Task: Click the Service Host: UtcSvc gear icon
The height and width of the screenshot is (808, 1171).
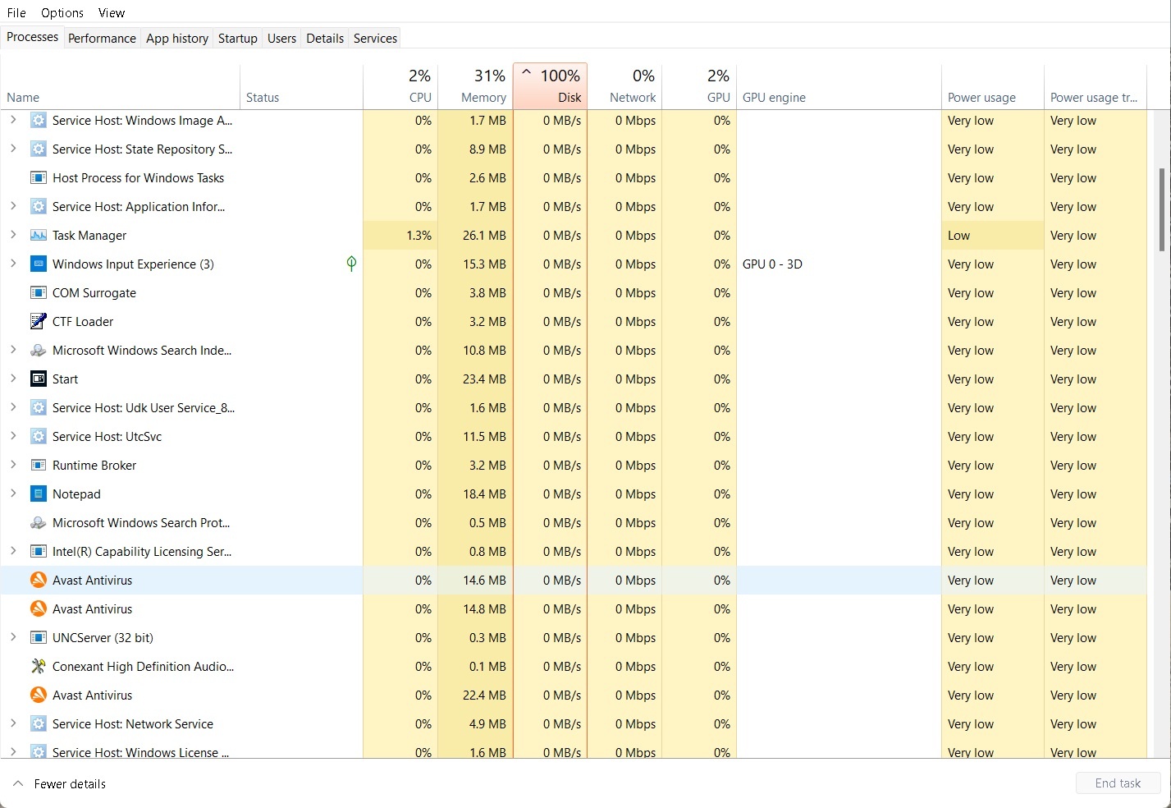Action: coord(38,437)
